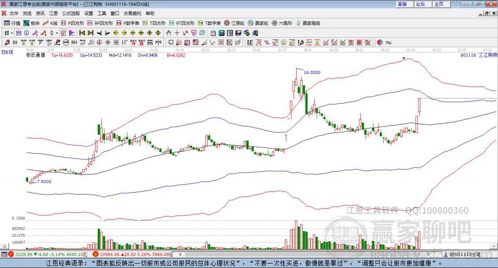This screenshot has width=498, height=268.
Task: Click the 601116 三江购物 stock label
Action: point(479,55)
